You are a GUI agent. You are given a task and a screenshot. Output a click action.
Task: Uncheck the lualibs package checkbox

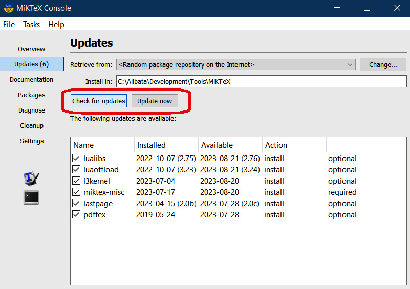click(x=76, y=158)
